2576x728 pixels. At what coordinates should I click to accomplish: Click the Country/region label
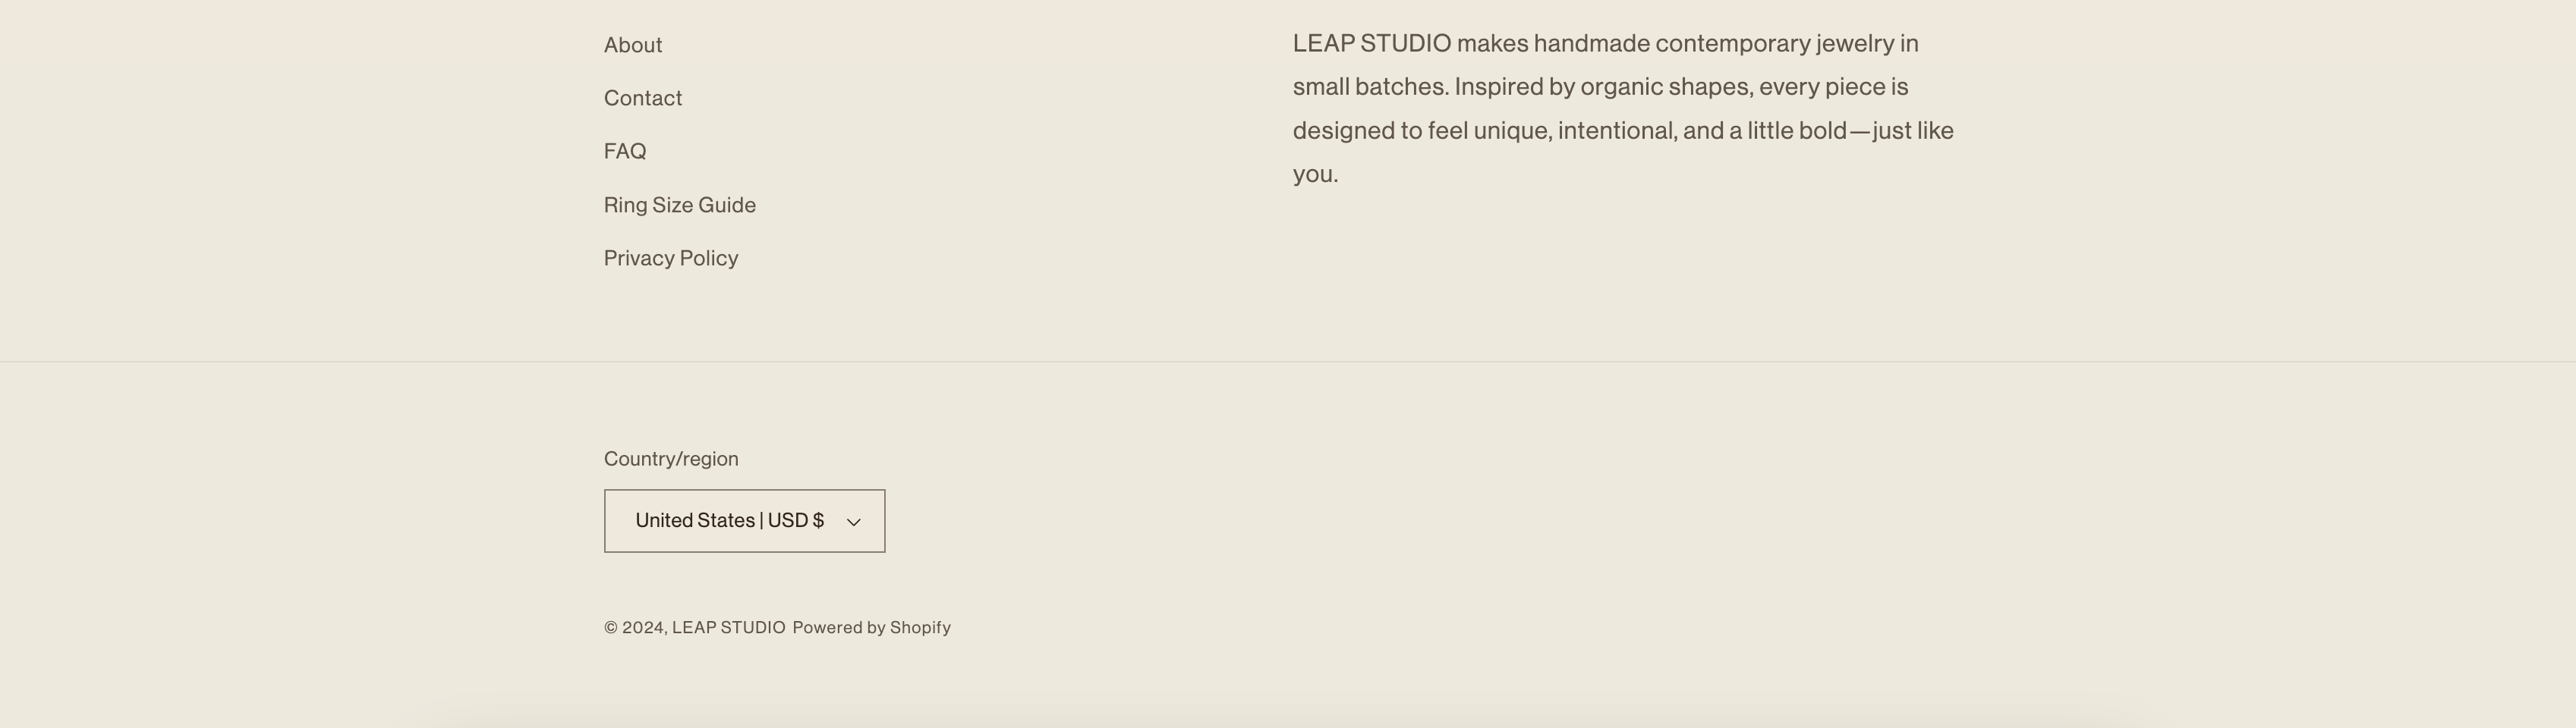671,458
